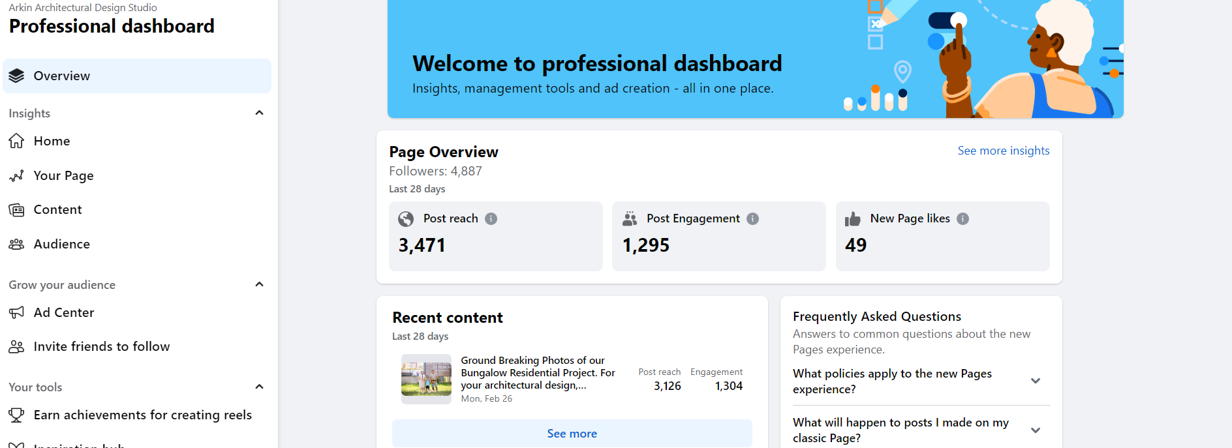Click the Your Page graph icon

click(x=16, y=175)
